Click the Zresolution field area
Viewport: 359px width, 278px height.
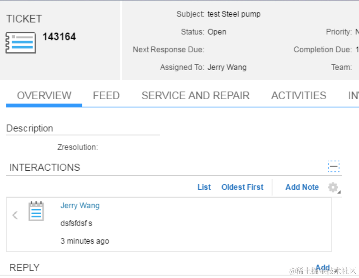pyautogui.click(x=78, y=147)
